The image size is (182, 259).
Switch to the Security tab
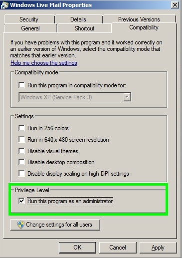(x=29, y=19)
